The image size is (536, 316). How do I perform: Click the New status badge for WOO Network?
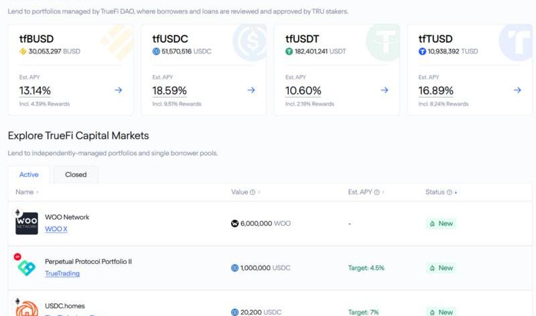(x=441, y=224)
